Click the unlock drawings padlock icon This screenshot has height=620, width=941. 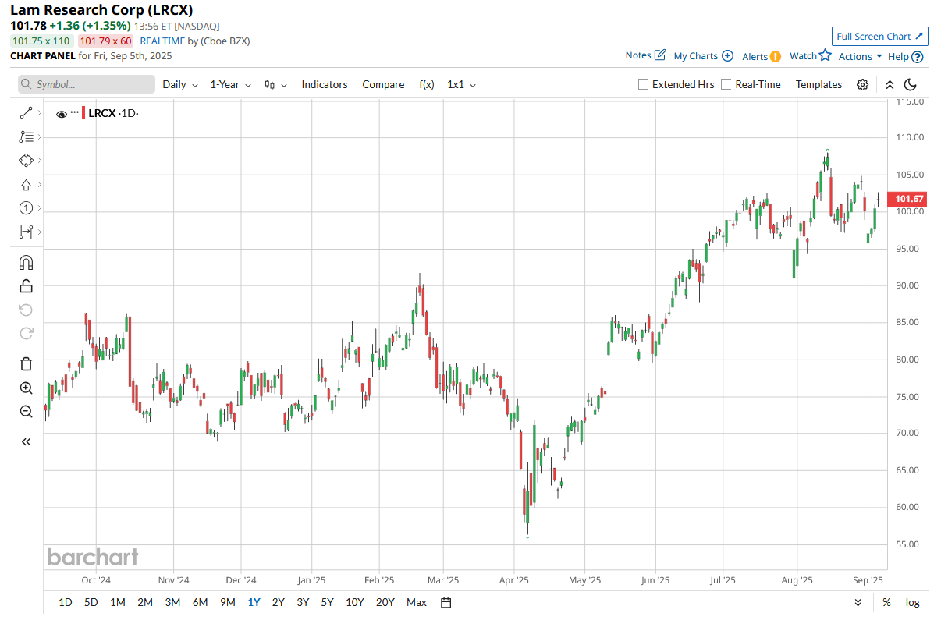26,286
